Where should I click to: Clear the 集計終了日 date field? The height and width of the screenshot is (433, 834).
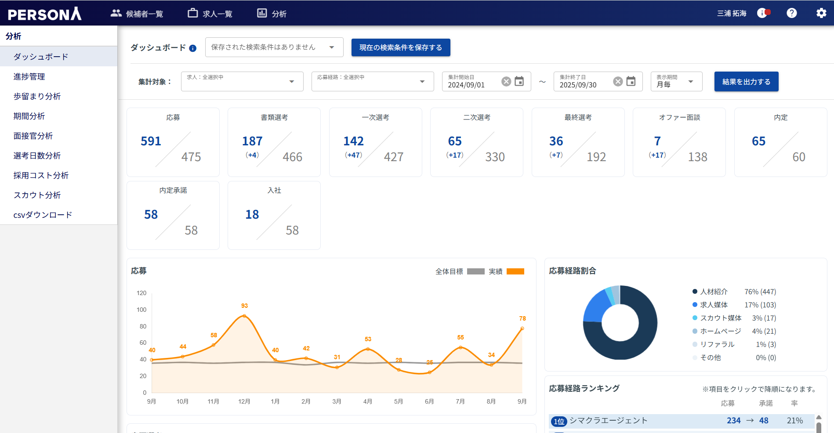click(x=618, y=82)
